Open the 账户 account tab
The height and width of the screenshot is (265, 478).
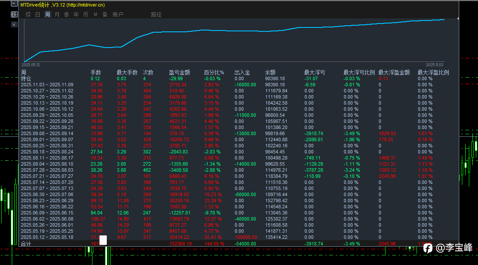pos(118,14)
